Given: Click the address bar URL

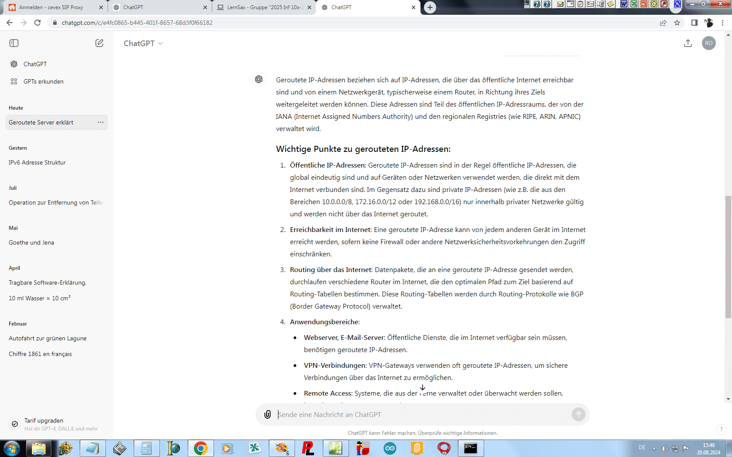Looking at the screenshot, I should pos(137,23).
